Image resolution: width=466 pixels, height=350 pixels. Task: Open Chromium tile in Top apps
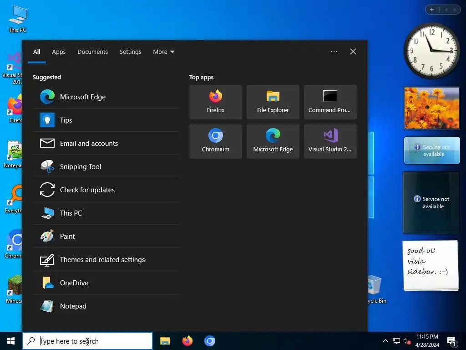coord(216,141)
